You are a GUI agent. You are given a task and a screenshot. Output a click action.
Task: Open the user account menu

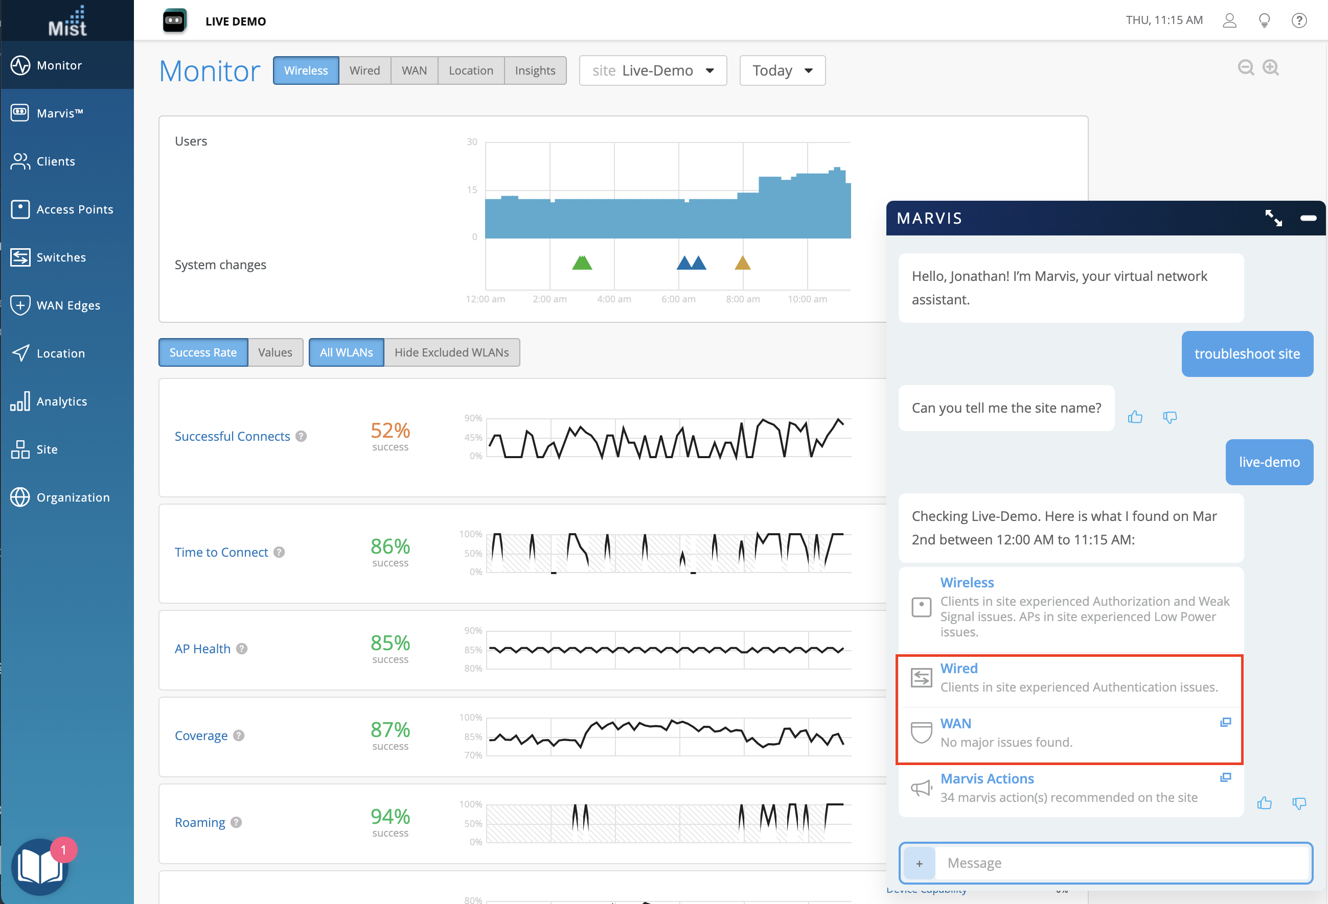click(x=1229, y=20)
